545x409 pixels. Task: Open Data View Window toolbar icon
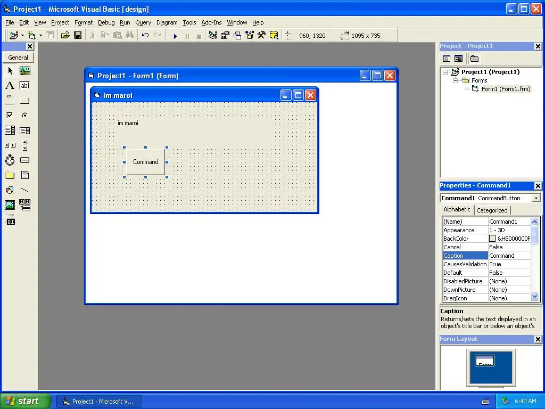click(x=274, y=36)
